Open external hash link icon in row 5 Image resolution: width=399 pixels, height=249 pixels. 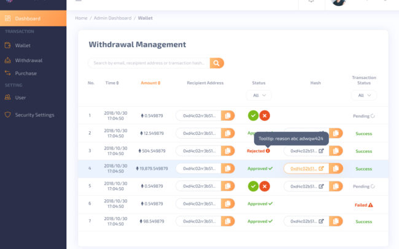pyautogui.click(x=321, y=186)
